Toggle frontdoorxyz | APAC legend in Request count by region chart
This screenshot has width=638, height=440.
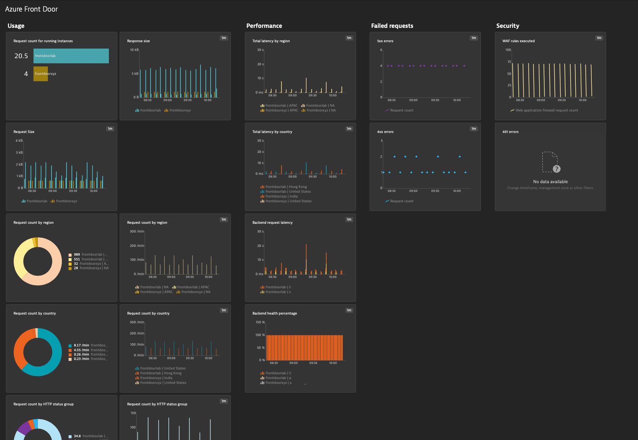pyautogui.click(x=154, y=292)
